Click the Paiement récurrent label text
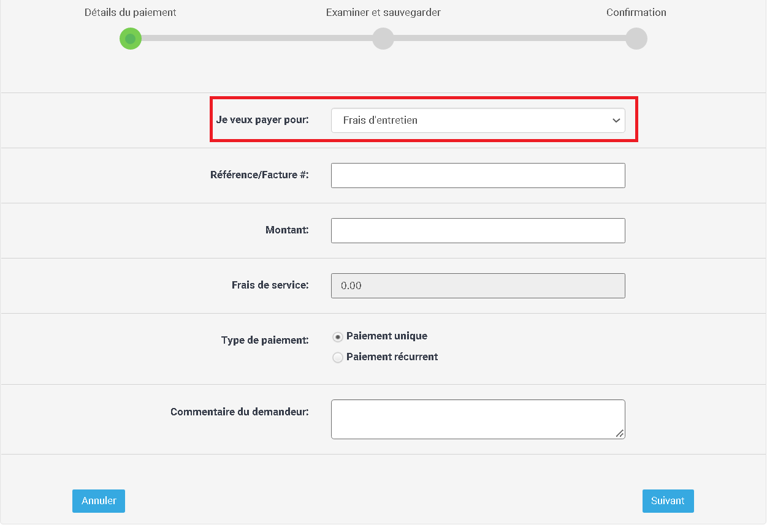Screen dimensions: 767x525 click(x=392, y=357)
